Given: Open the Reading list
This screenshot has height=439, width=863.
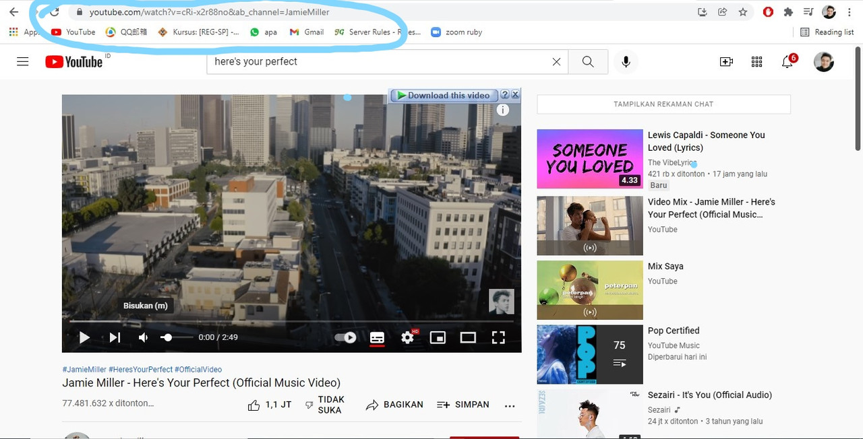Looking at the screenshot, I should pos(827,32).
